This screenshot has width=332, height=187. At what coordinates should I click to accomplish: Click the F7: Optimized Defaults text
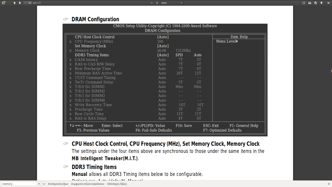pos(222,130)
